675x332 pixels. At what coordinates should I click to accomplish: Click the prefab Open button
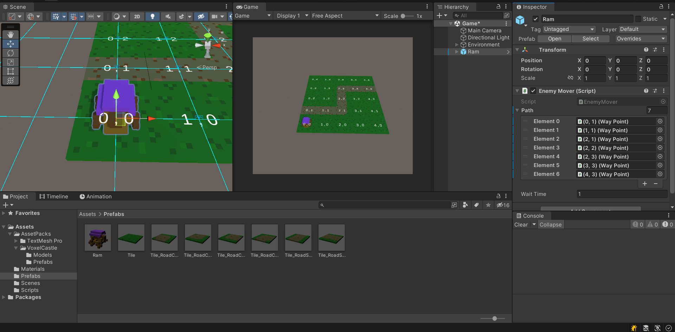tap(554, 39)
